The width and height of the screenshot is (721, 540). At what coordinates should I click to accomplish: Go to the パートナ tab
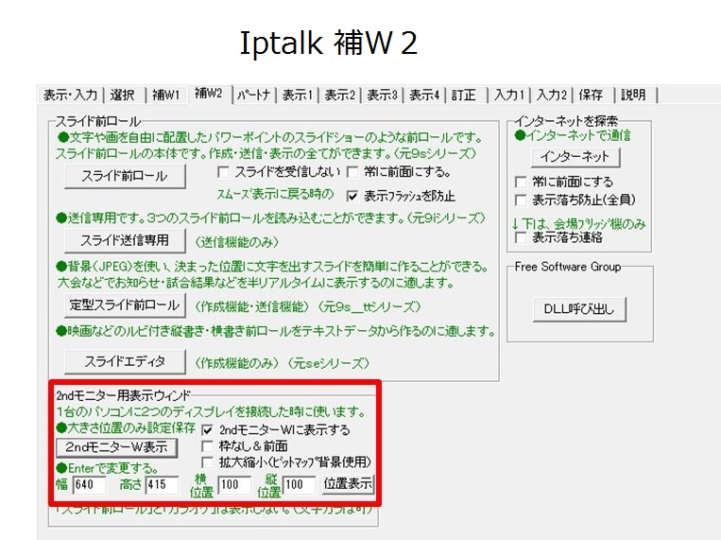(254, 95)
